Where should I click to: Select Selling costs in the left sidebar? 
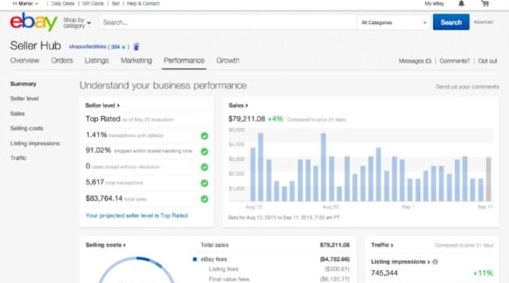coord(27,129)
